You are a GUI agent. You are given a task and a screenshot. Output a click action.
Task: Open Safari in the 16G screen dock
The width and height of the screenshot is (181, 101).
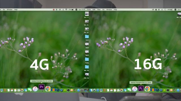(98, 90)
